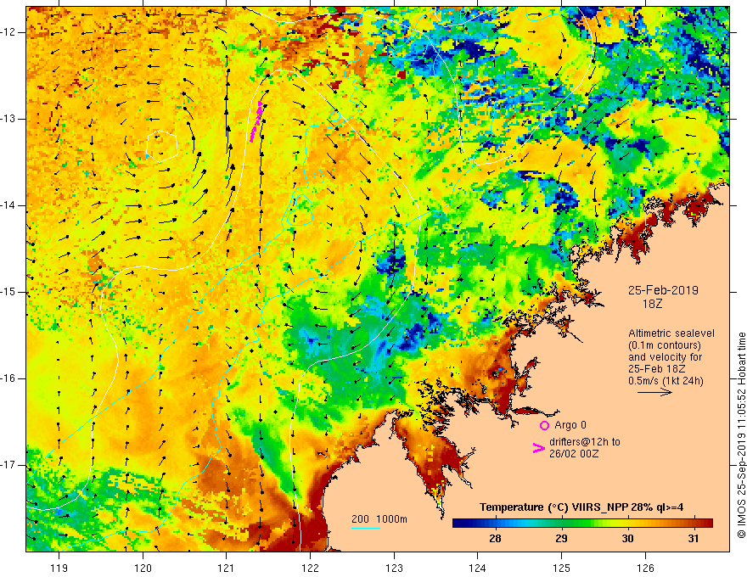Screen dimensions: 747x577
Task: Click the 30 label on temperature scale
Action: point(627,539)
